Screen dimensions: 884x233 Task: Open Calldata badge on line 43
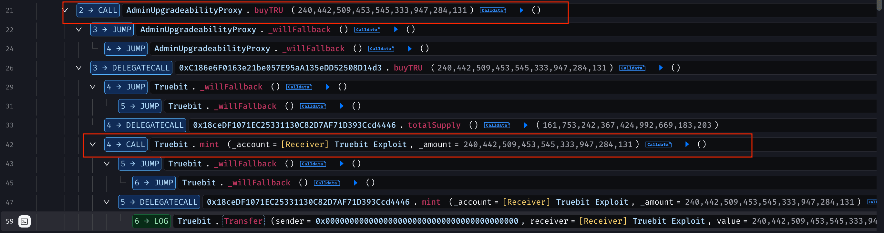click(313, 164)
